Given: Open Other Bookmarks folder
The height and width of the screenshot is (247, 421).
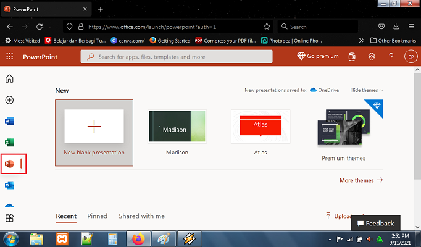Looking at the screenshot, I should click(393, 41).
